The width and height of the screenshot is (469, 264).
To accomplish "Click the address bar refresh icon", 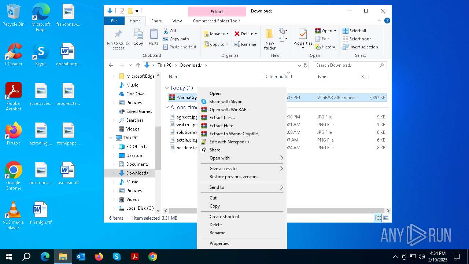I will [306, 65].
